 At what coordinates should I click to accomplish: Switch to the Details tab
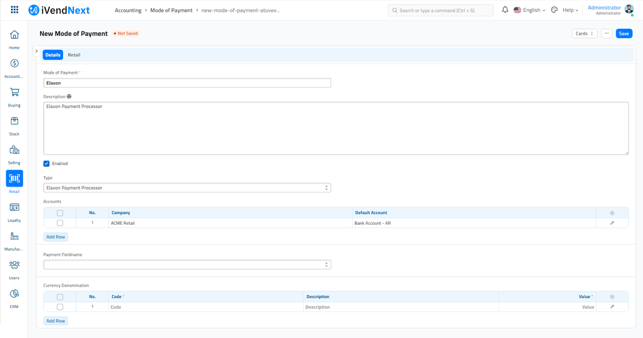pos(53,55)
